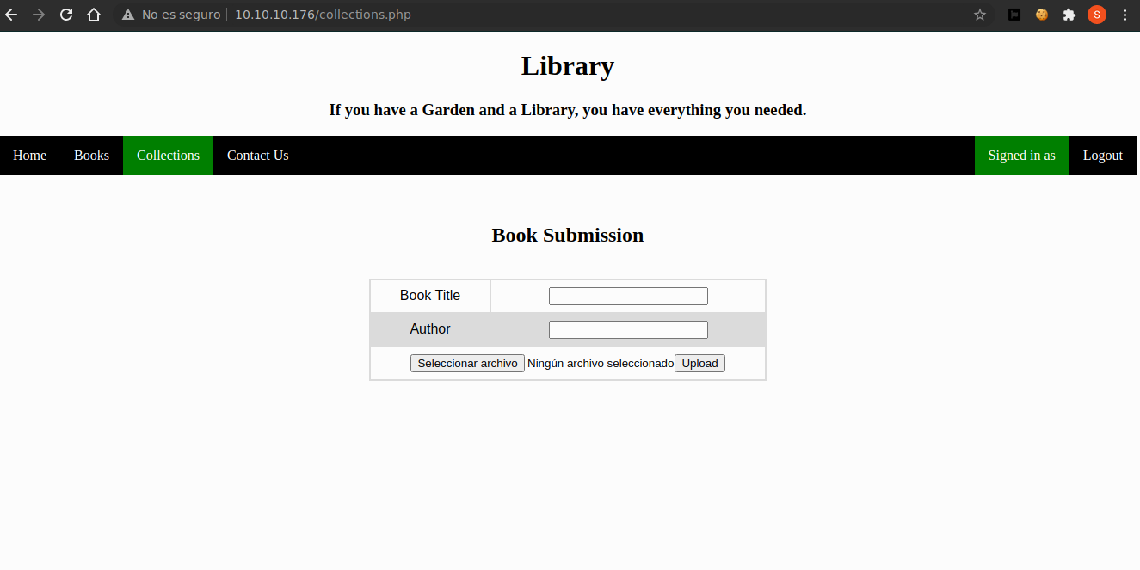1140x570 pixels.
Task: Click the browser back arrow
Action: click(x=11, y=15)
